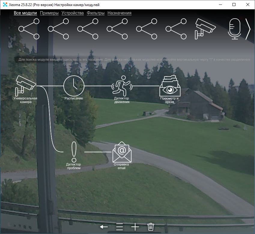This screenshot has height=234, width=255.
Task: Select the Детектор движения module
Action: click(x=122, y=86)
